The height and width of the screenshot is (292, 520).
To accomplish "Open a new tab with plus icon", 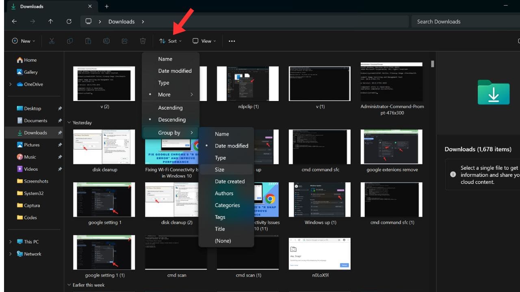I will point(107,6).
